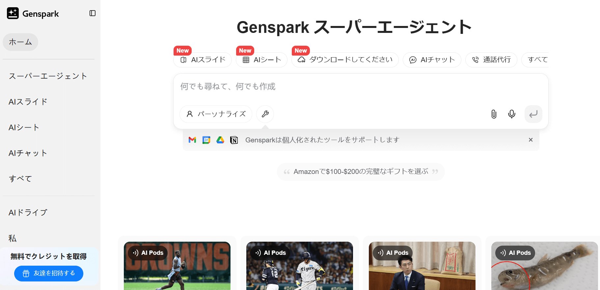This screenshot has width=600, height=290.
Task: Click the Genspark logo icon
Action: (13, 13)
